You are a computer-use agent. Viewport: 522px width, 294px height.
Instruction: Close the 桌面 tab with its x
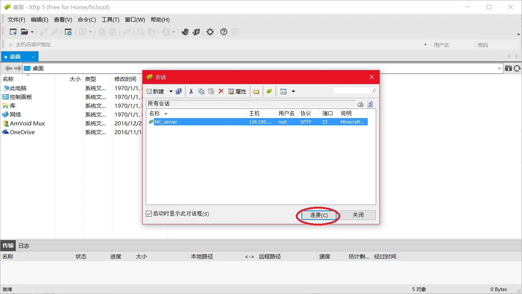click(33, 57)
